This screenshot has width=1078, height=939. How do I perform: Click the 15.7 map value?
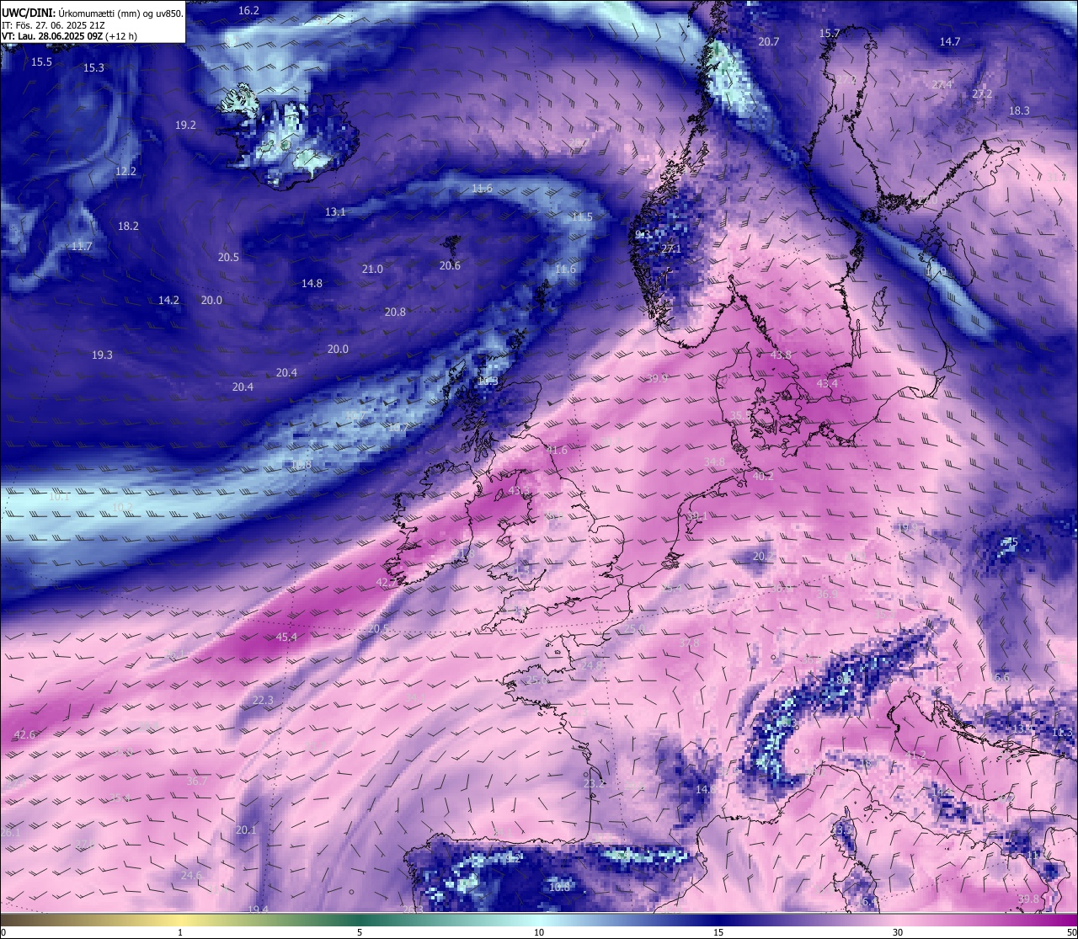(x=830, y=34)
